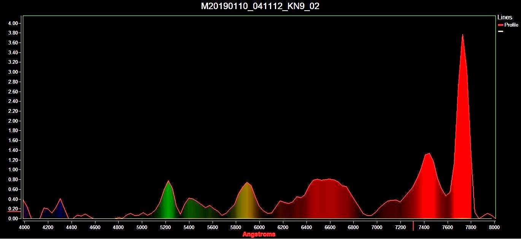Click the red marker on the wavelength axis
The width and height of the screenshot is (521, 239).
coord(413,226)
